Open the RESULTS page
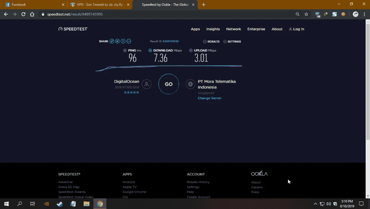 [211, 41]
